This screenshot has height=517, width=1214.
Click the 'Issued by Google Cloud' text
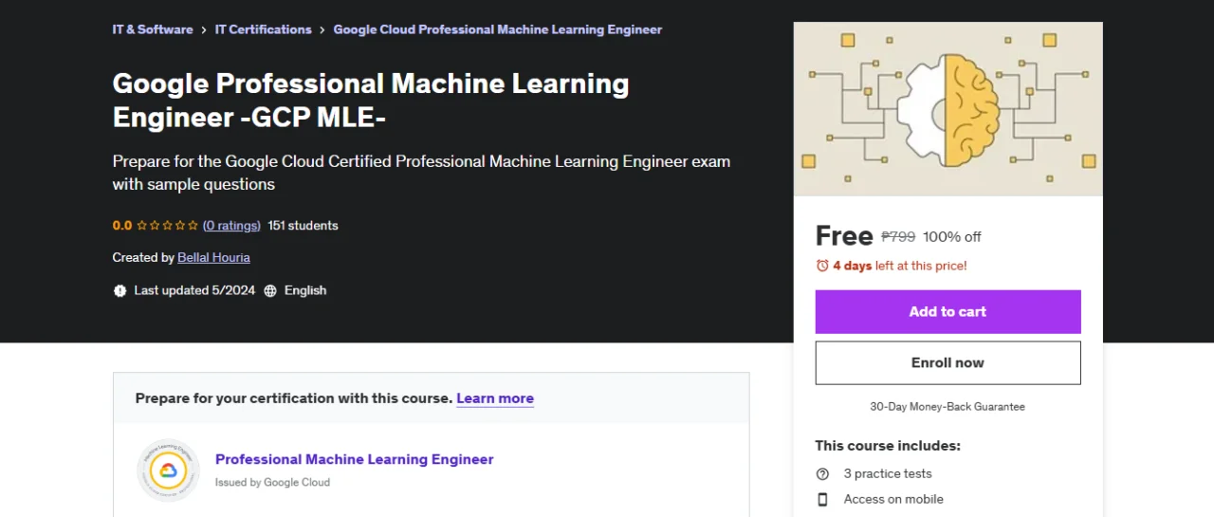[272, 482]
